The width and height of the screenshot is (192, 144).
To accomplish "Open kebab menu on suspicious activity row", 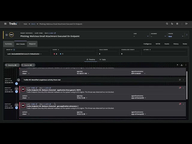I will coord(183,80).
